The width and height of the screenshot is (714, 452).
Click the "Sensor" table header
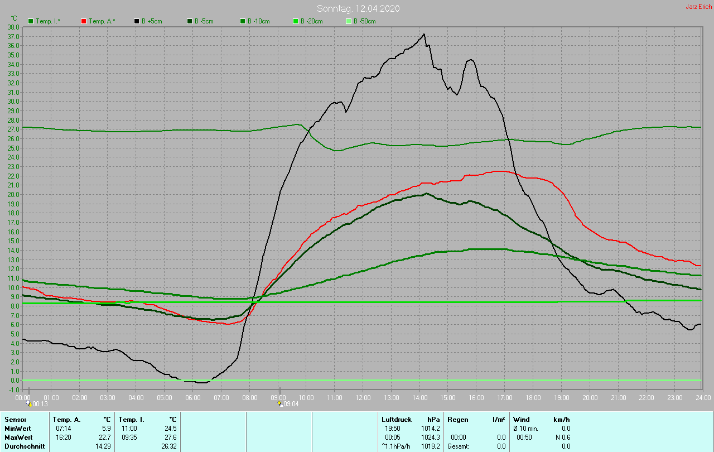pos(15,419)
